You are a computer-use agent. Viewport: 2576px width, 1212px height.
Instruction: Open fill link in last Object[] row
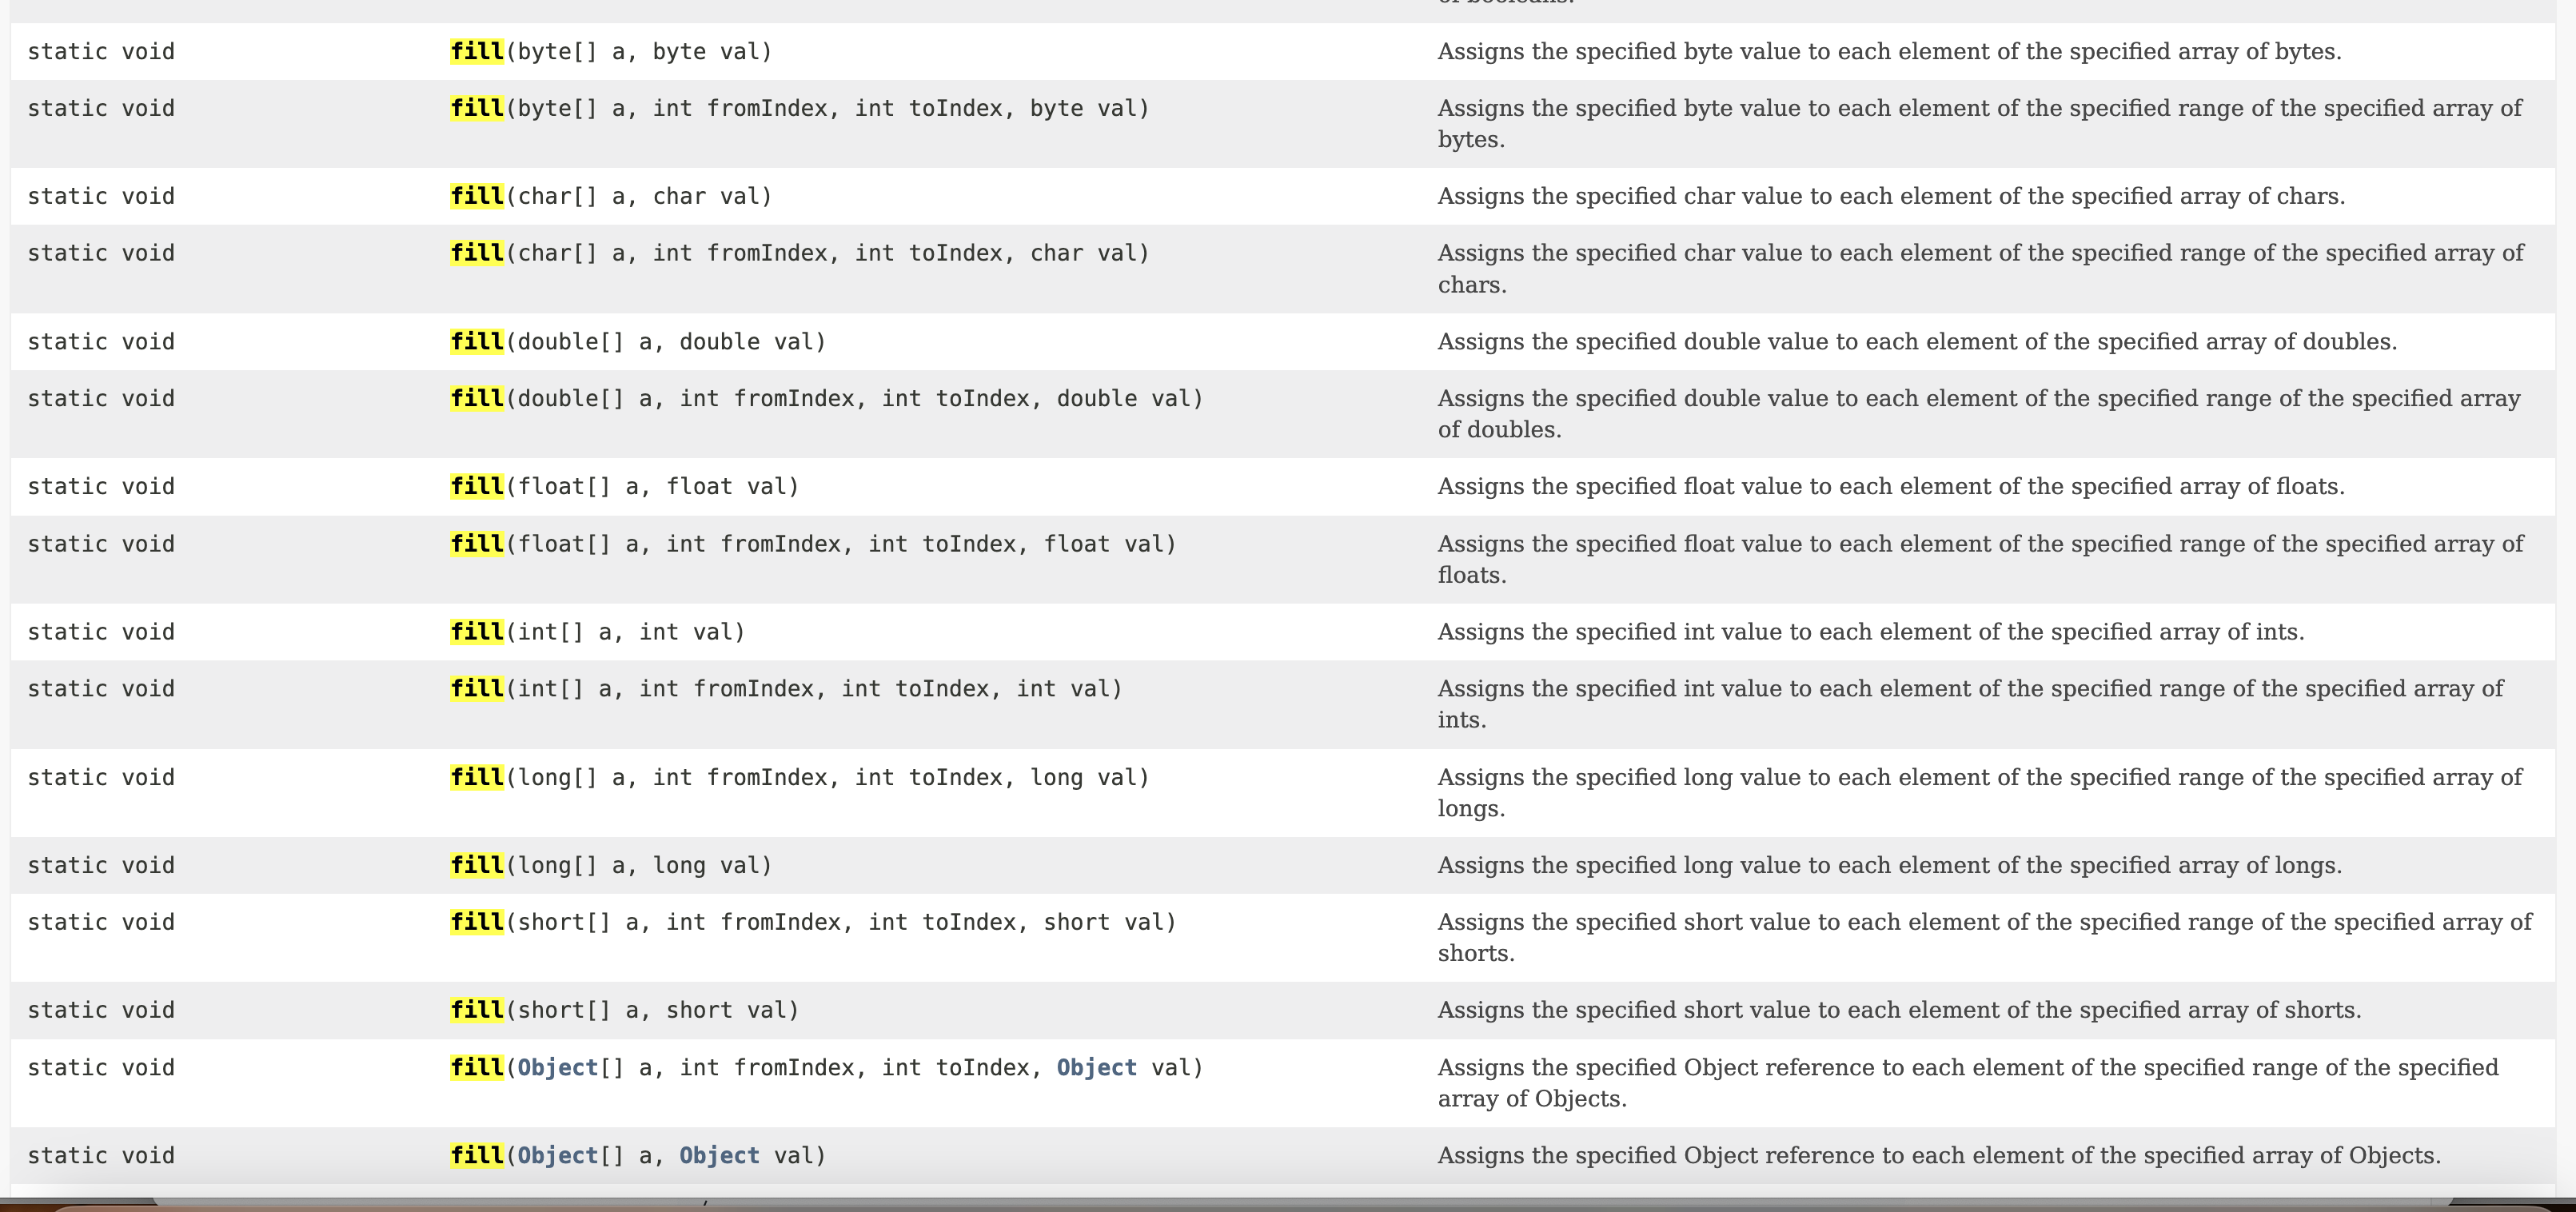coord(477,1156)
